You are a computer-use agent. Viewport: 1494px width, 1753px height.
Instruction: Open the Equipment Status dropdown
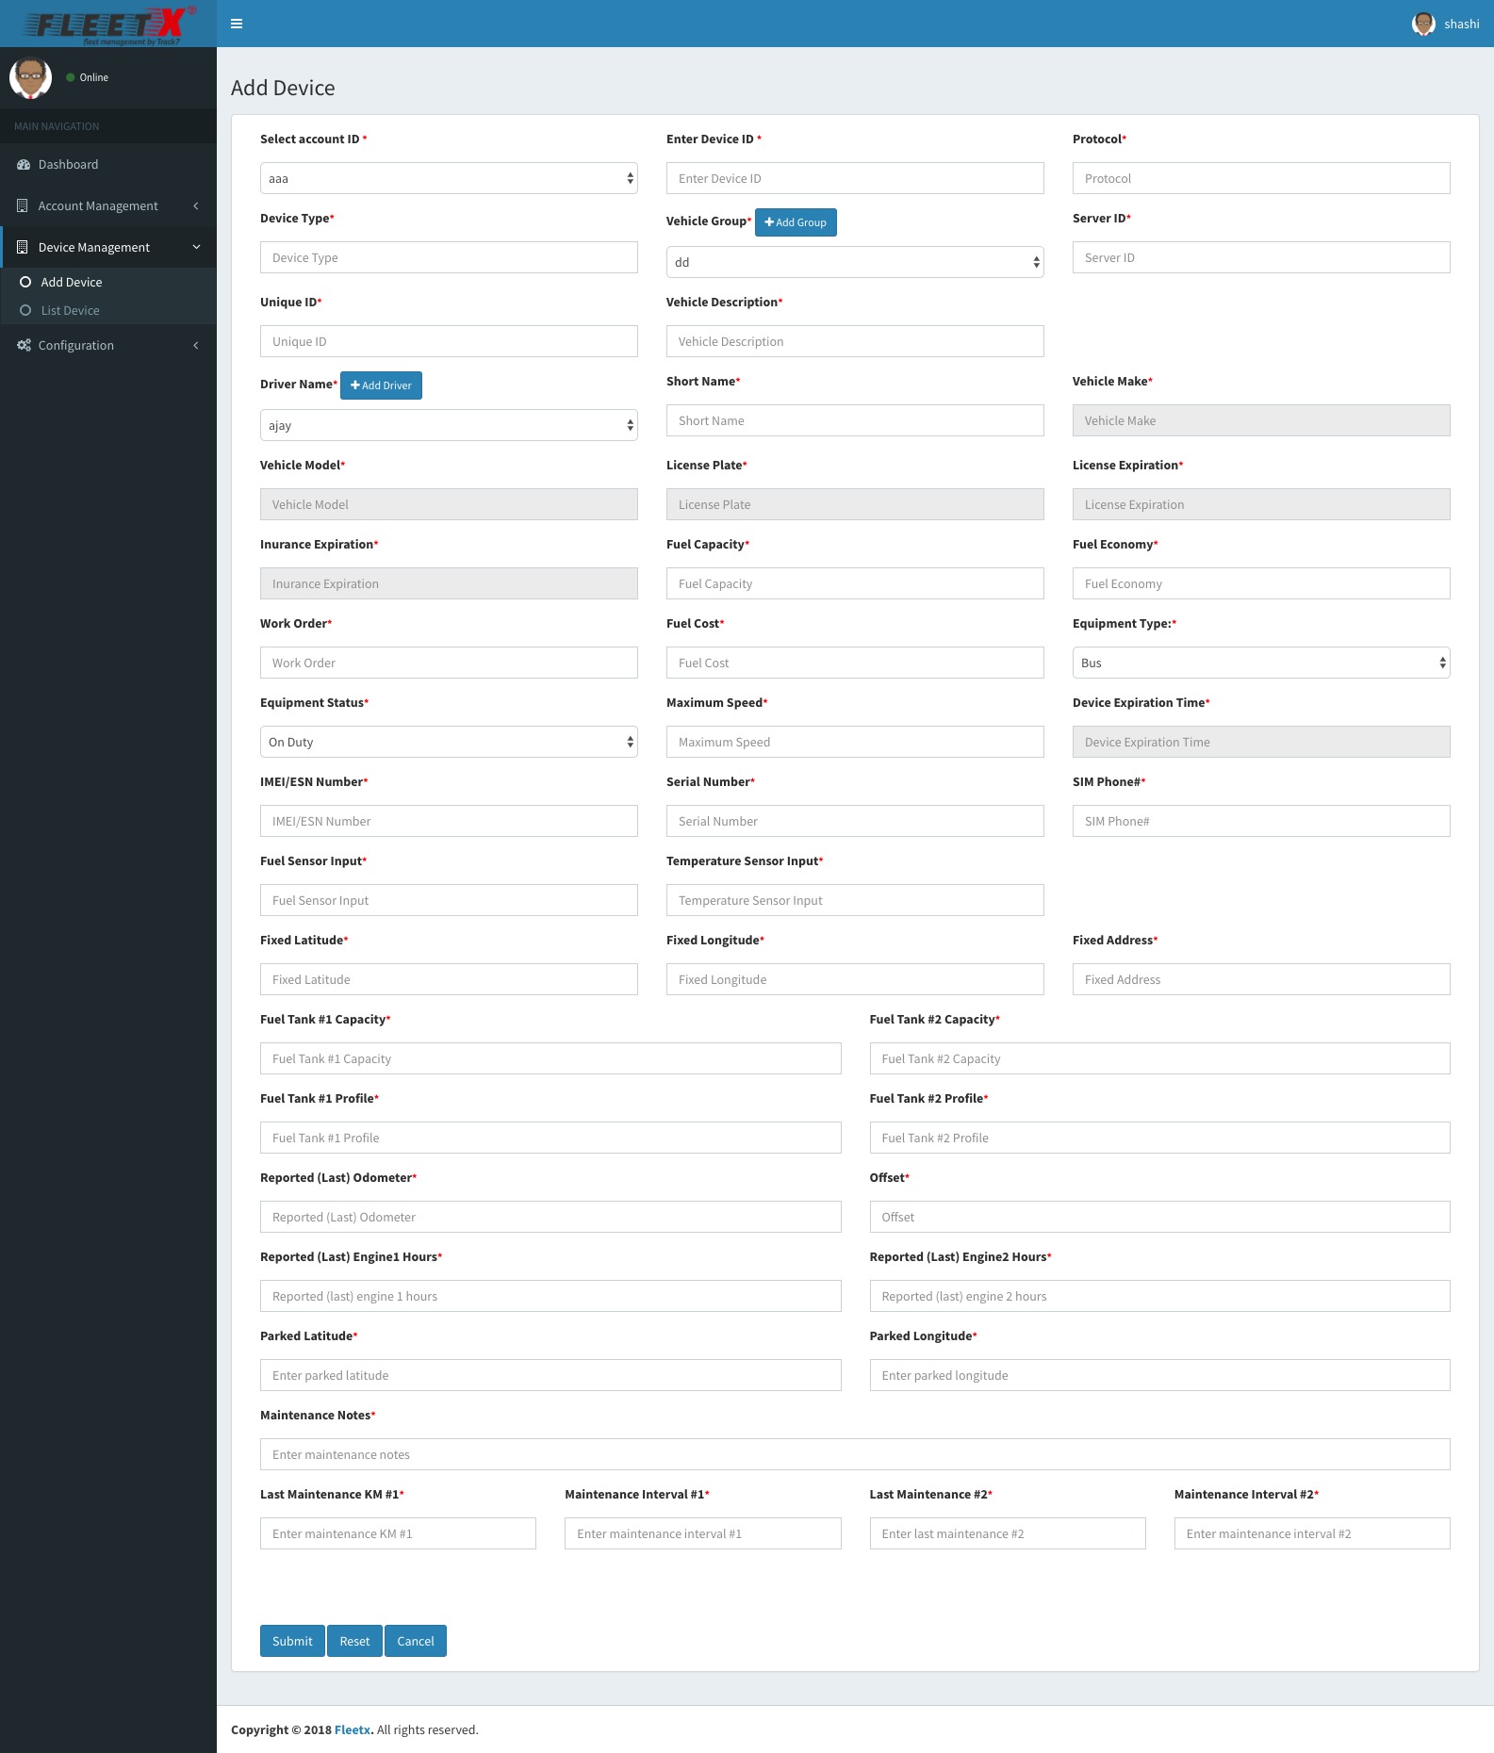[449, 742]
